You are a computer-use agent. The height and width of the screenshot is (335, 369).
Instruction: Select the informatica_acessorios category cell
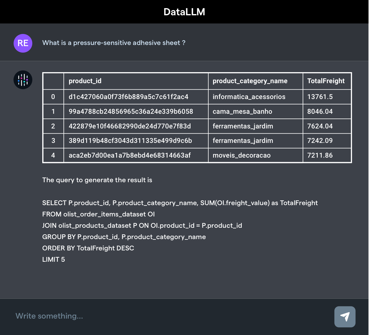click(249, 97)
